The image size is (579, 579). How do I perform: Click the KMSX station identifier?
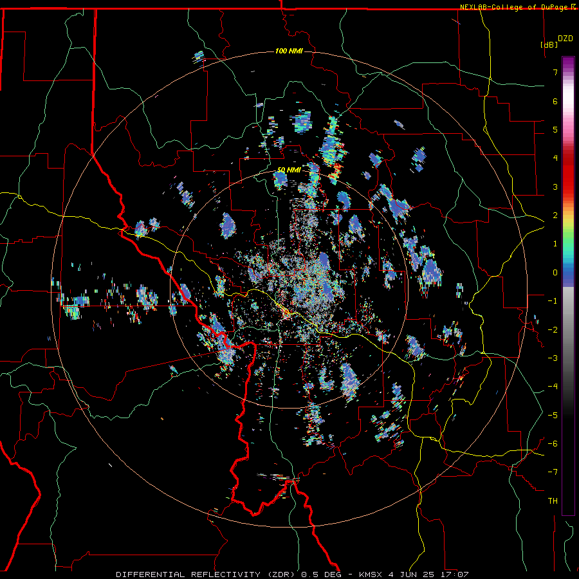(371, 574)
